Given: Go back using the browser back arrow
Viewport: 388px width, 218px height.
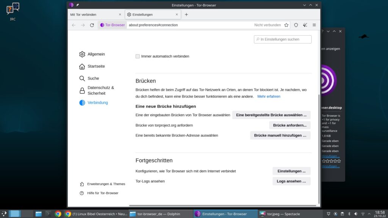Looking at the screenshot, I should tap(74, 25).
